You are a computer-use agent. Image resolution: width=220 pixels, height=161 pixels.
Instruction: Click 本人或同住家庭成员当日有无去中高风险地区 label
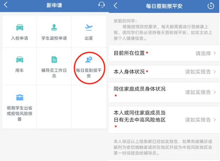(x=139, y=116)
